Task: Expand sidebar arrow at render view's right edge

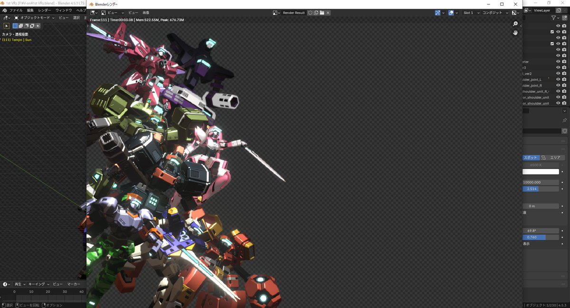Action: coord(521,26)
